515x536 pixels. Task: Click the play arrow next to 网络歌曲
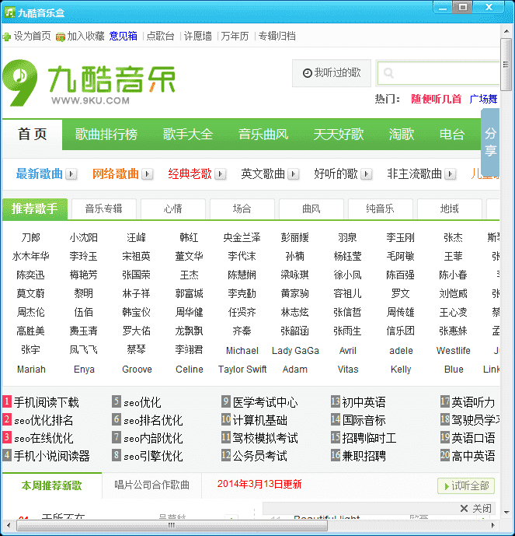(x=148, y=174)
